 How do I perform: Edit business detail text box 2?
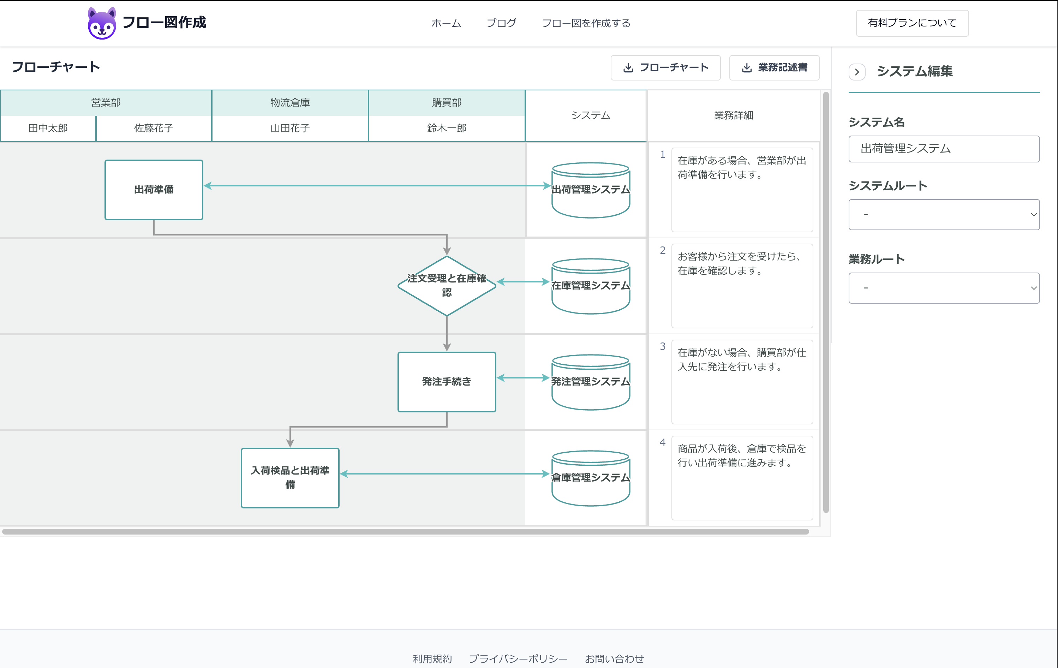point(742,286)
